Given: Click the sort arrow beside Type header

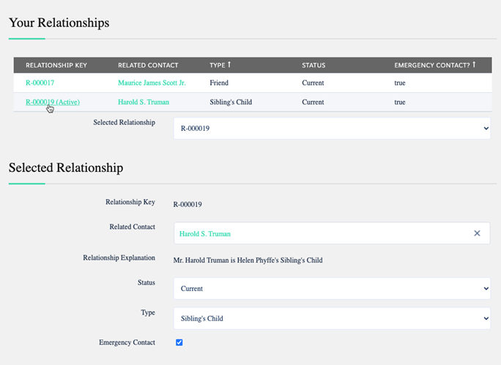Looking at the screenshot, I should [x=230, y=65].
